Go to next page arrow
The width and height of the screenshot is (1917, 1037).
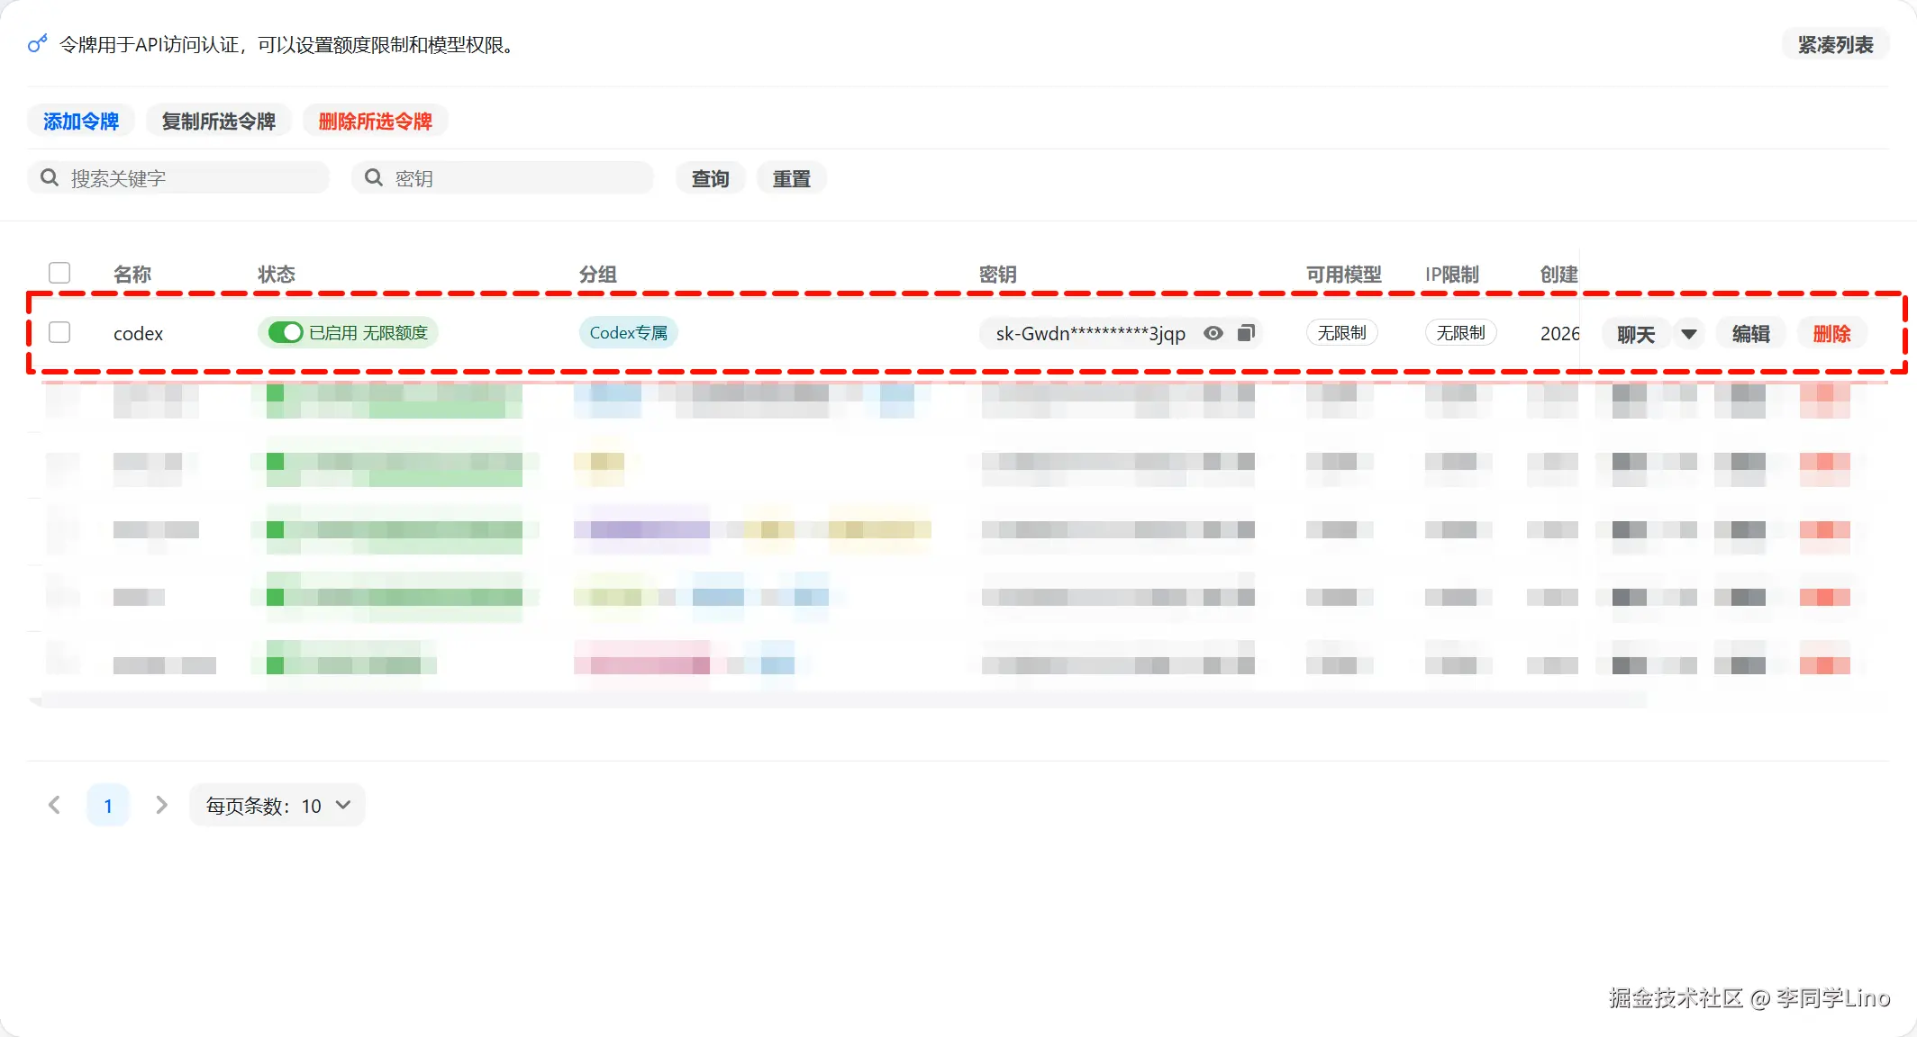click(x=161, y=805)
